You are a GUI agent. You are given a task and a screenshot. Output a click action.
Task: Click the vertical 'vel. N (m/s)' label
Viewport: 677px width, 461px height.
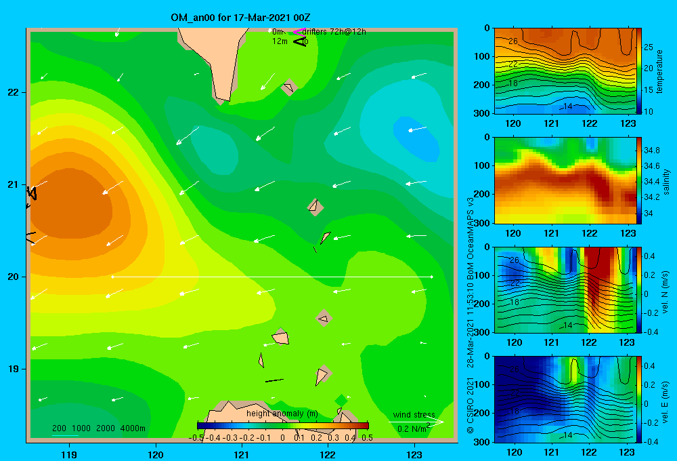pyautogui.click(x=665, y=292)
